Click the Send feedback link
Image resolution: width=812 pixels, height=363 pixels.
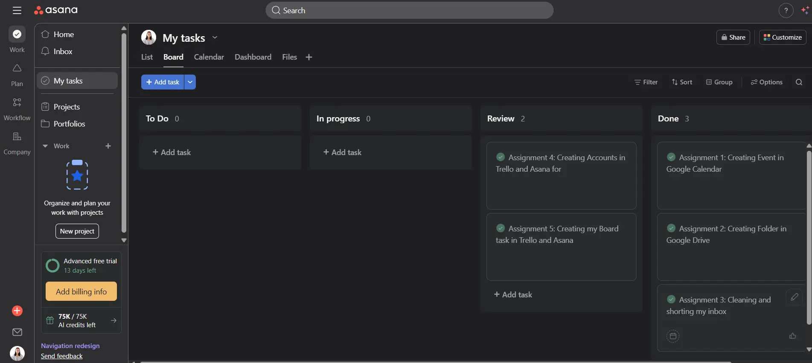coord(62,356)
